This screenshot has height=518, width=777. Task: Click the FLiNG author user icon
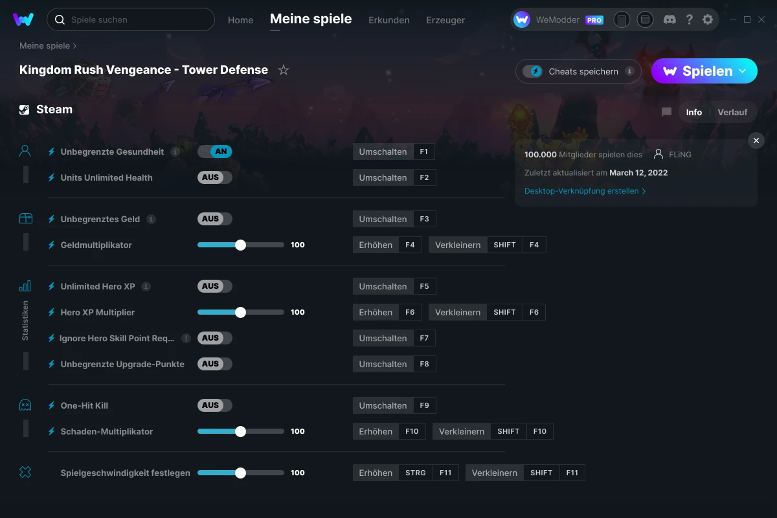point(659,154)
